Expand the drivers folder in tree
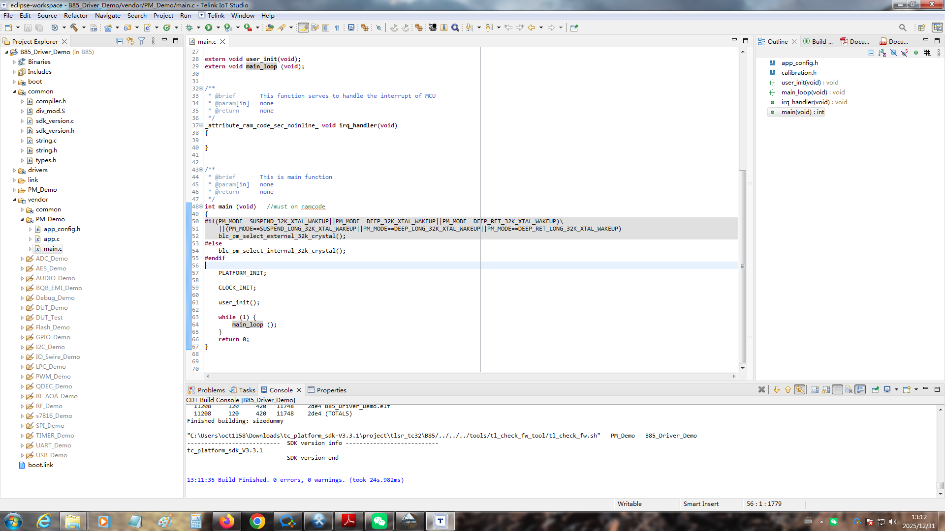 [14, 170]
